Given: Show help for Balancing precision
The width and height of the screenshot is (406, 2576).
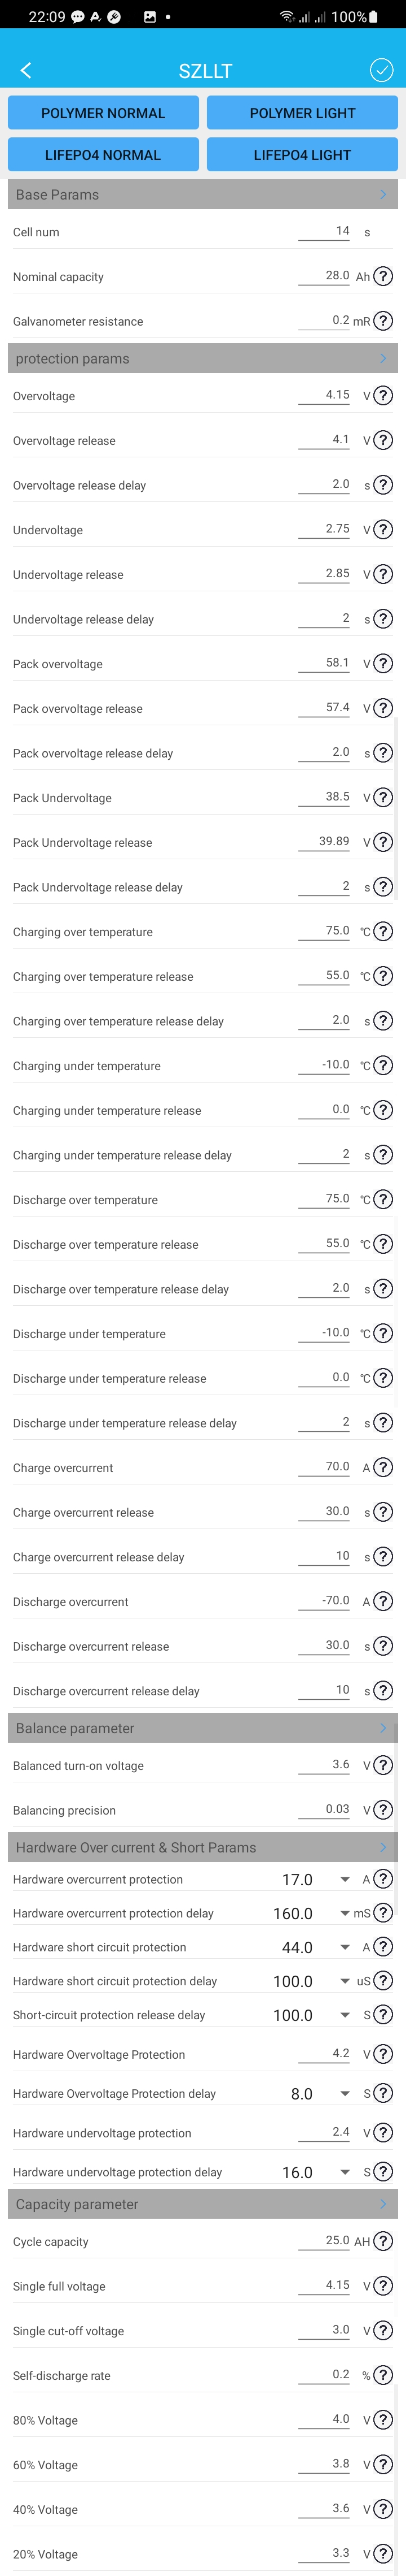Looking at the screenshot, I should point(383,1809).
